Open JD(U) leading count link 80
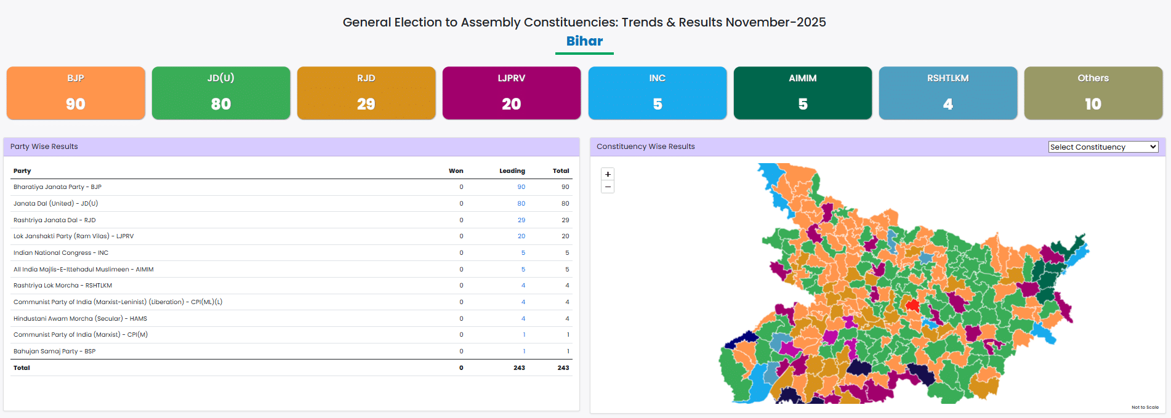The image size is (1171, 418). [x=521, y=204]
